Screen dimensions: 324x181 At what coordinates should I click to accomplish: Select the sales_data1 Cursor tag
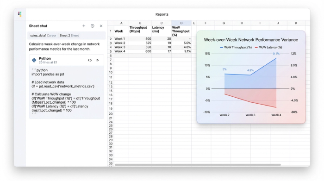43,36
